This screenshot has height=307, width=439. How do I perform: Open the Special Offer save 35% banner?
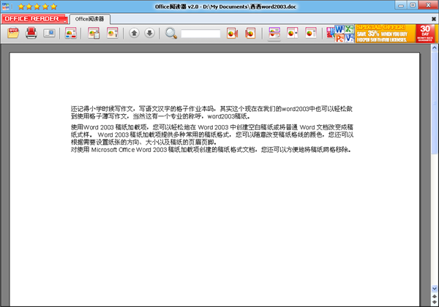click(386, 34)
